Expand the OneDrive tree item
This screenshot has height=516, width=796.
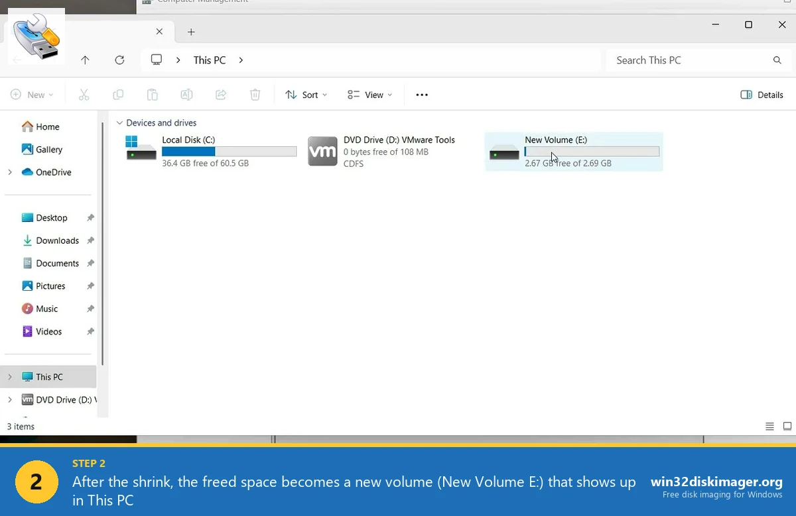tap(10, 172)
